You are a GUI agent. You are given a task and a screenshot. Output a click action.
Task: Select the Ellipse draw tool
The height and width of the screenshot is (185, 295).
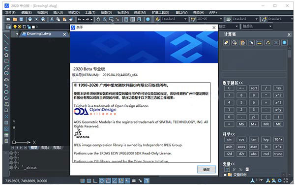(x=6, y=92)
